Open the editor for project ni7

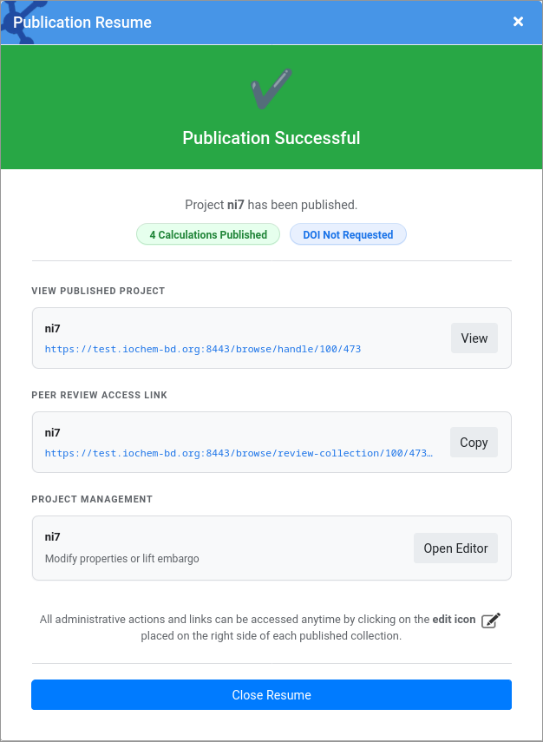[455, 548]
